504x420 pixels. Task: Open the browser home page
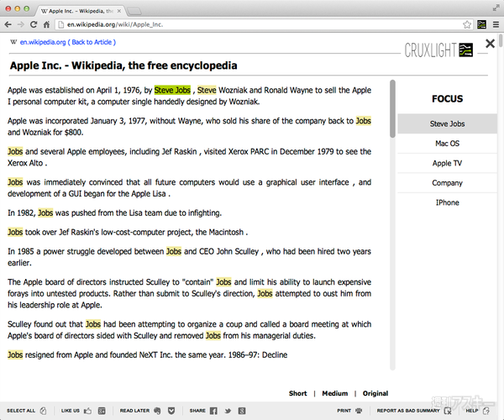[x=46, y=24]
